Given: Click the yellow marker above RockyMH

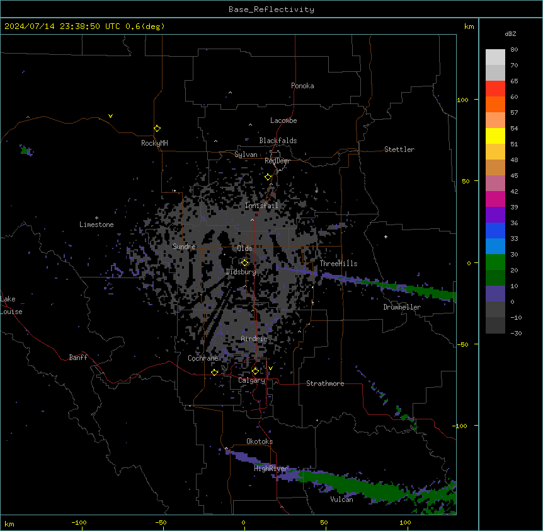Looking at the screenshot, I should (157, 129).
